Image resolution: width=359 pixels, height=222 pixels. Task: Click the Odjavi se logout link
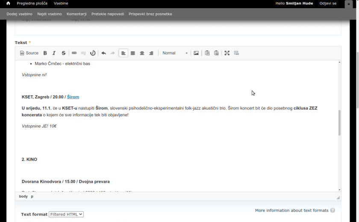328,3
